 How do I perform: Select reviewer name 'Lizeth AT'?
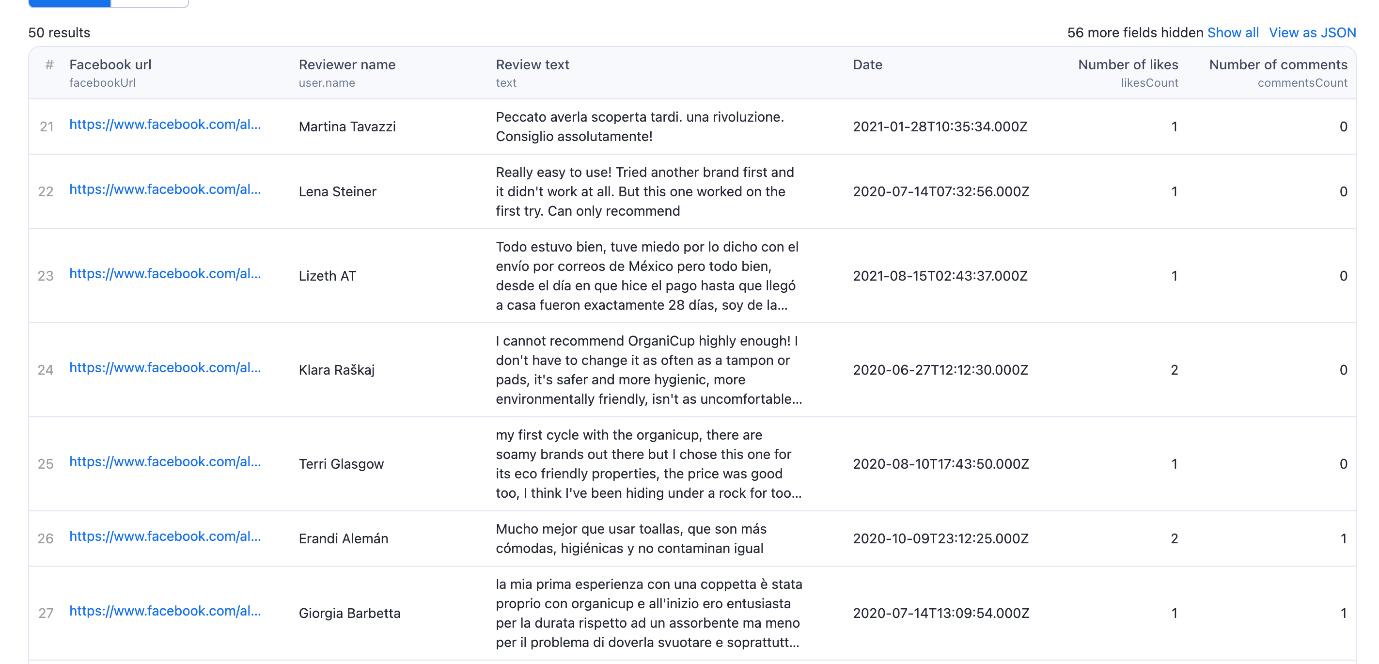click(x=327, y=276)
